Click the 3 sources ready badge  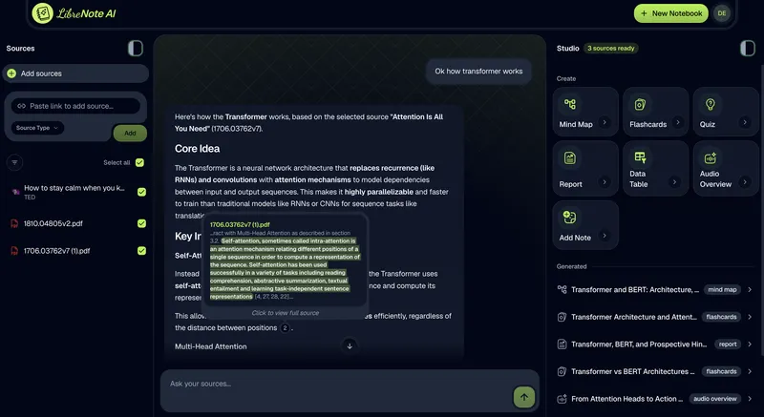pos(611,48)
